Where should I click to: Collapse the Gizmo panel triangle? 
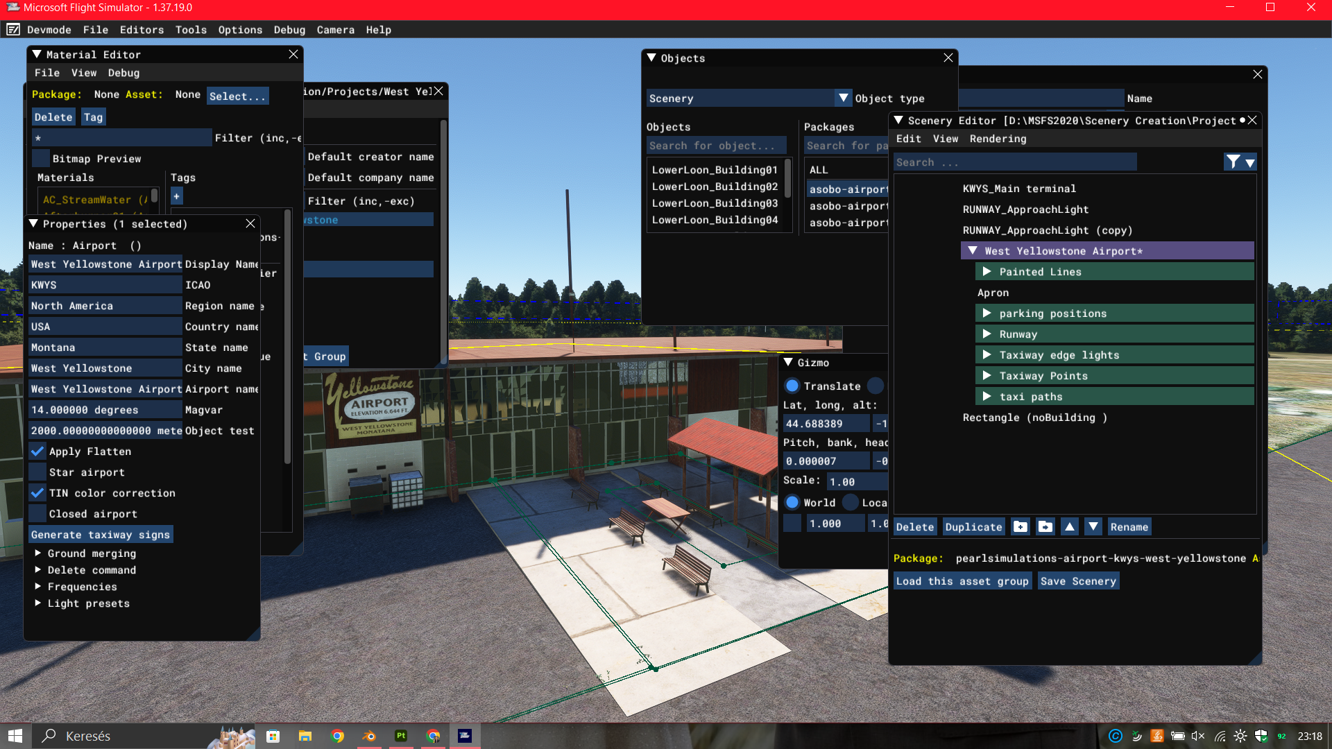[x=788, y=363]
